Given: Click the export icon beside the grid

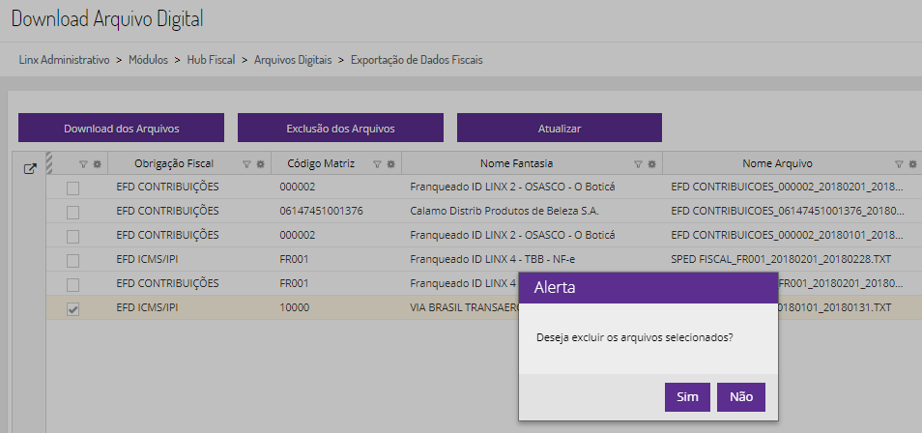Looking at the screenshot, I should pos(29,167).
